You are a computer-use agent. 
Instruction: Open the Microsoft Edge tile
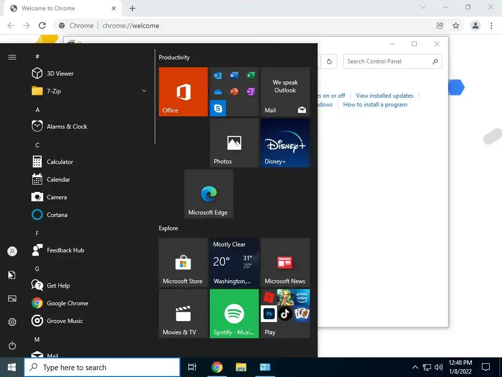(209, 194)
